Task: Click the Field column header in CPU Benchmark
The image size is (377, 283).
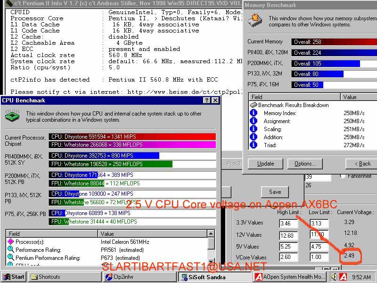Action: coord(52,233)
